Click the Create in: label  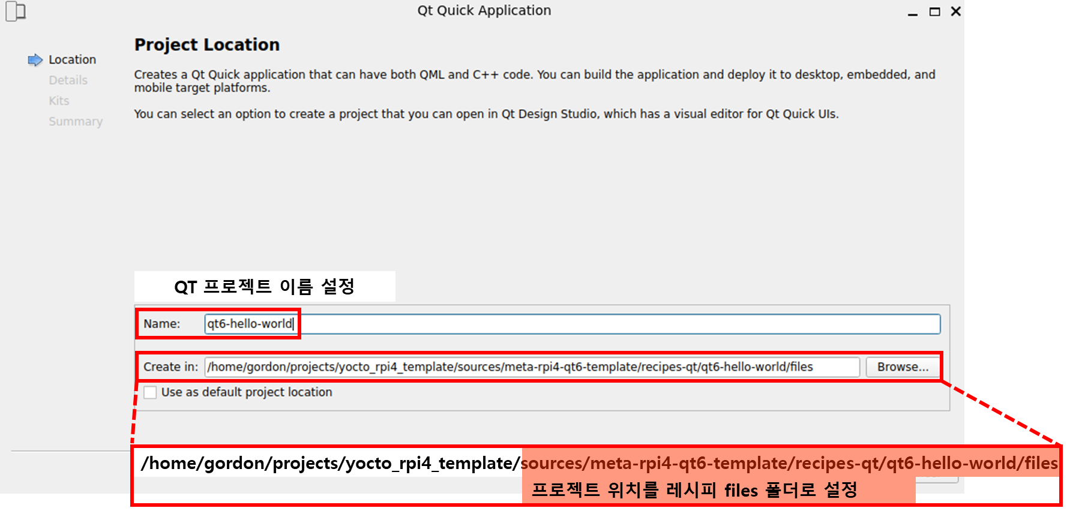pos(171,367)
